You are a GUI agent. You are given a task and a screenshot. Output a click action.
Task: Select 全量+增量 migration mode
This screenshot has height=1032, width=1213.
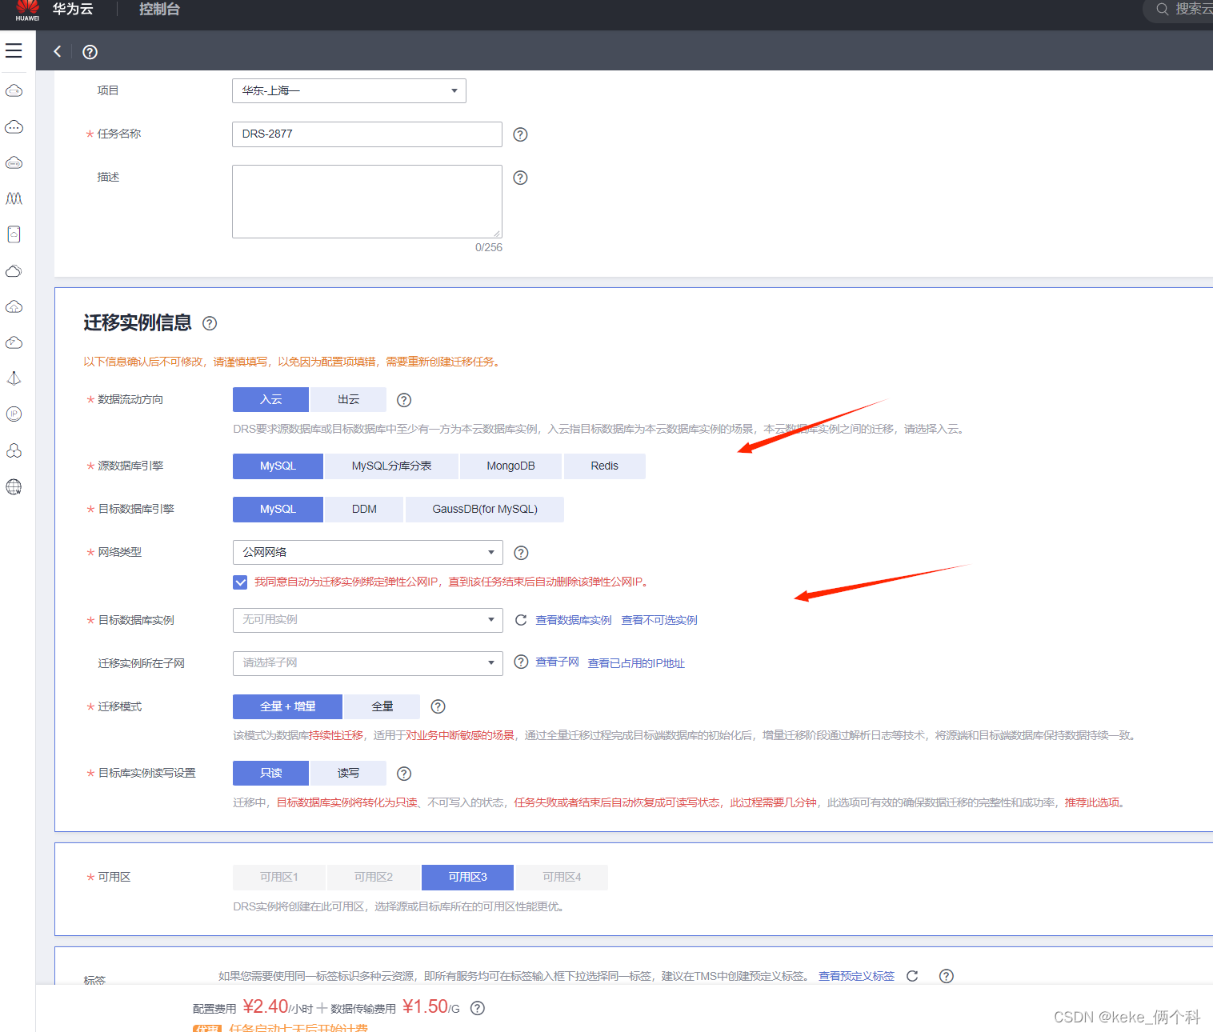[x=287, y=706]
